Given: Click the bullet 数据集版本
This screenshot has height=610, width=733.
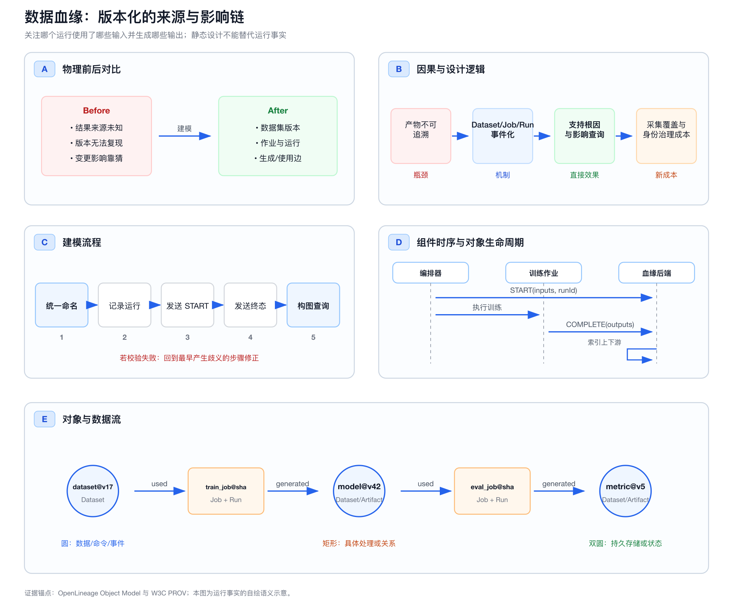Looking at the screenshot, I should pyautogui.click(x=278, y=128).
